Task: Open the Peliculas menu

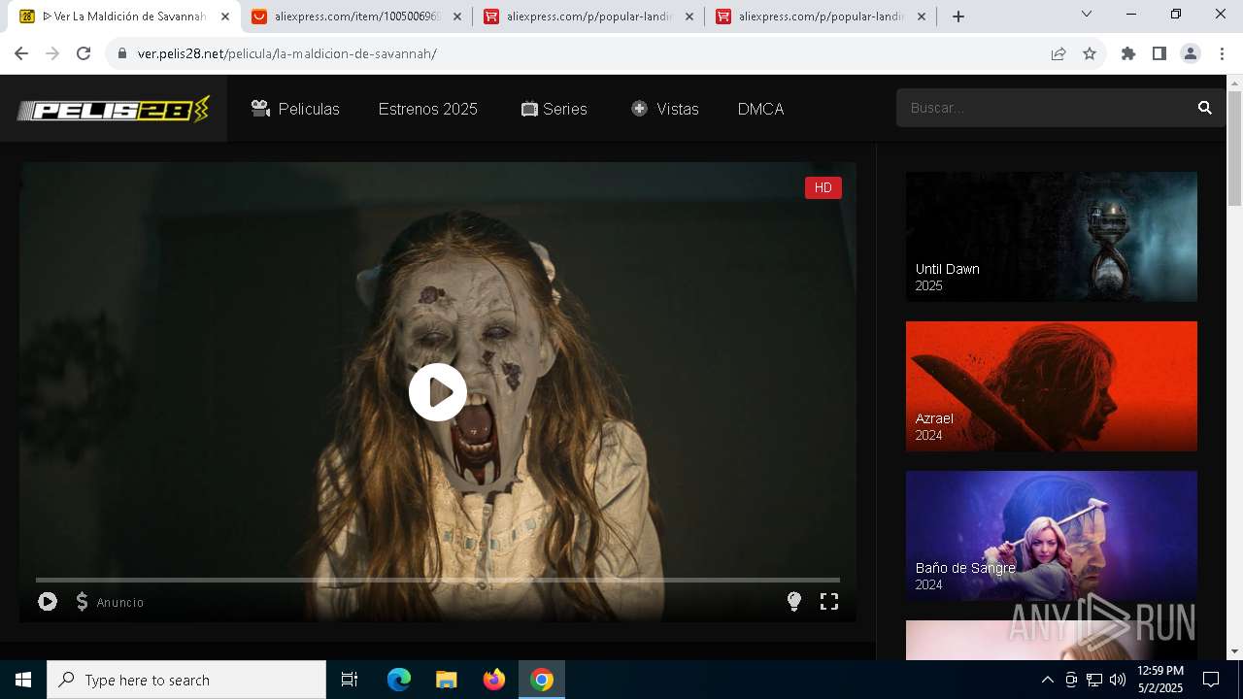Action: 295,109
